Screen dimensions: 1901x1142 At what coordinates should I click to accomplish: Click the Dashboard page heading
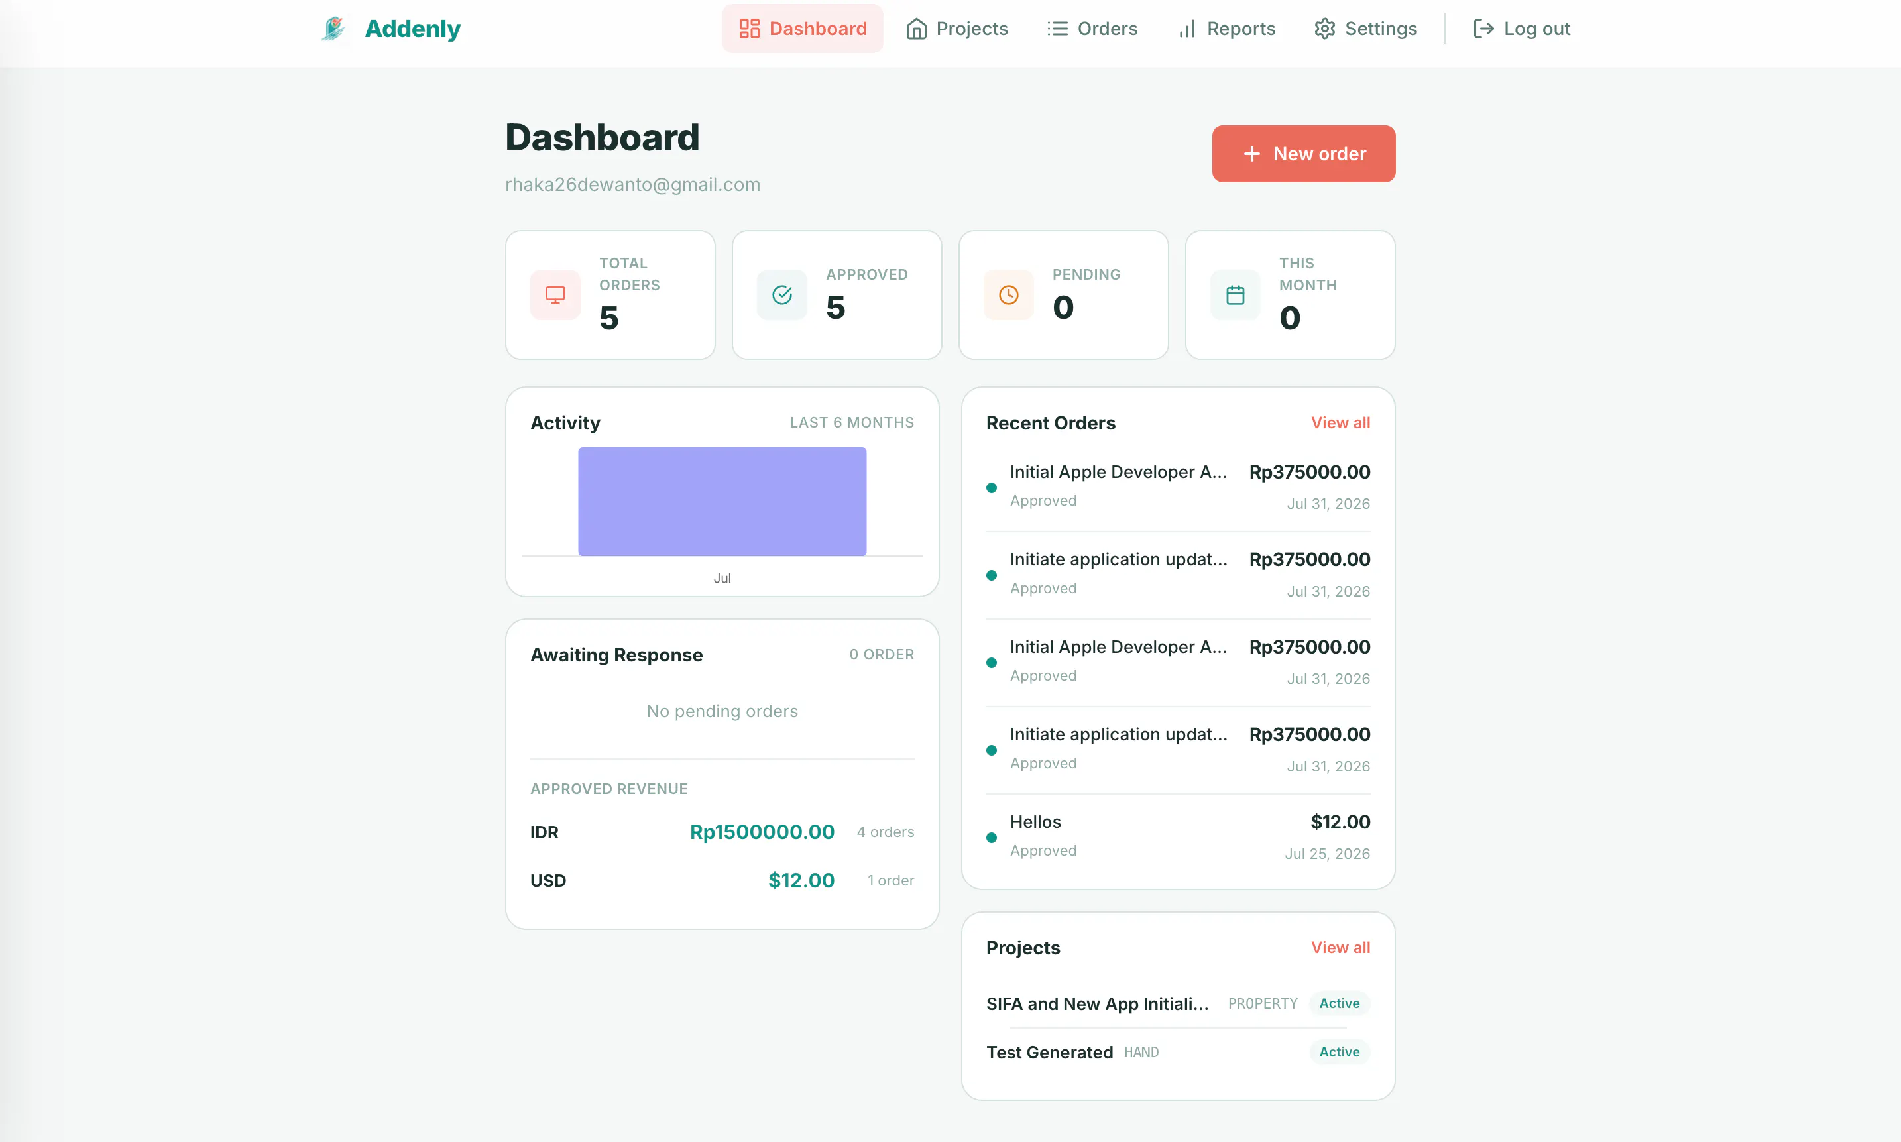pyautogui.click(x=603, y=138)
